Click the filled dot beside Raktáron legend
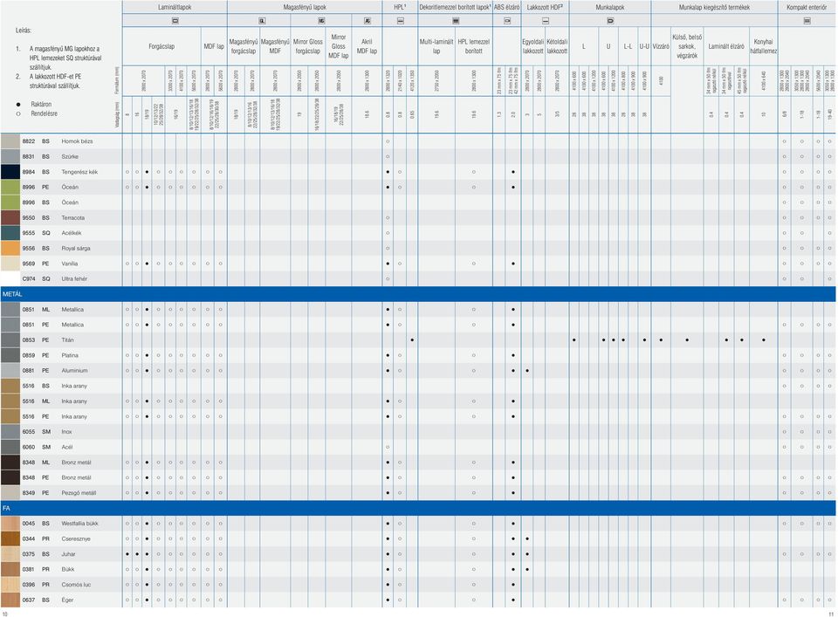Image resolution: width=838 pixels, height=617 pixels. (x=18, y=105)
